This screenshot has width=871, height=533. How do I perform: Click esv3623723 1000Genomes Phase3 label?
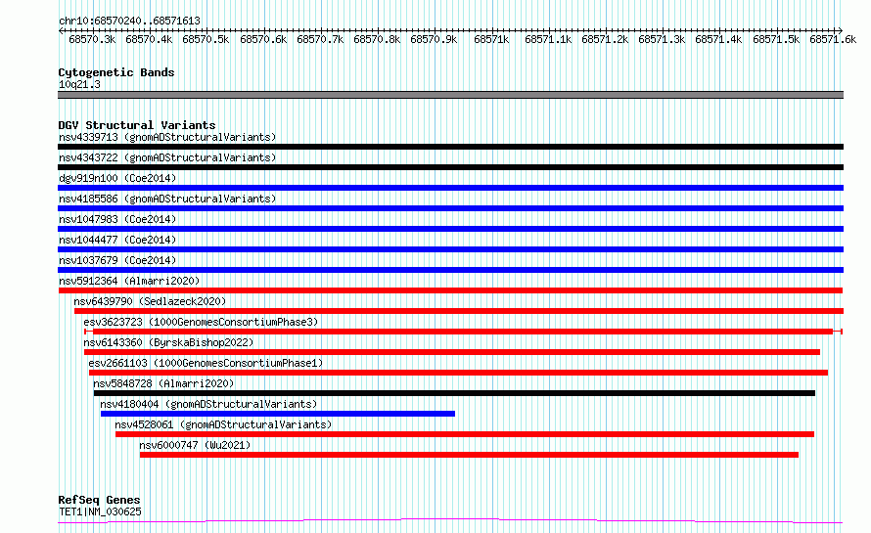pos(201,322)
